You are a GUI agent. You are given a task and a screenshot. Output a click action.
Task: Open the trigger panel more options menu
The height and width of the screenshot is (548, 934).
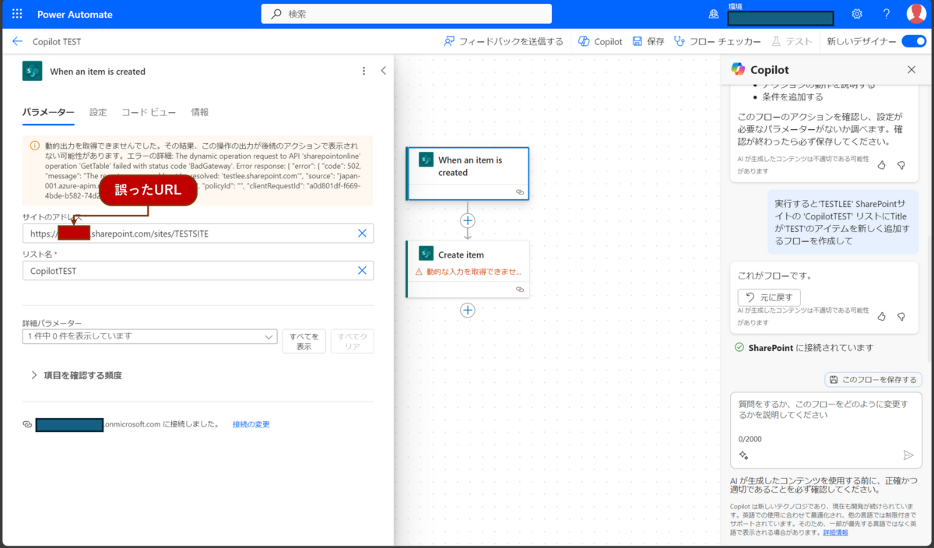(363, 71)
